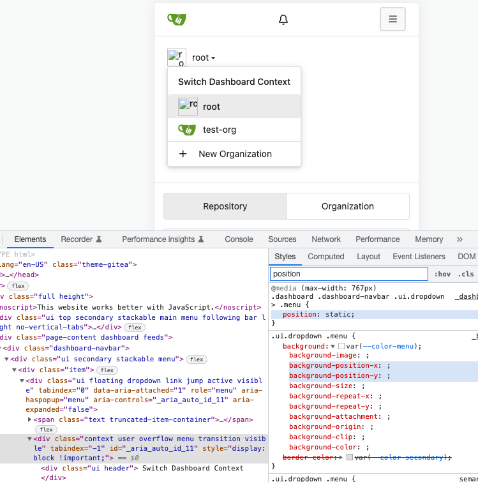The height and width of the screenshot is (482, 478).
Task: Select the noscript element row
Action: click(x=131, y=307)
